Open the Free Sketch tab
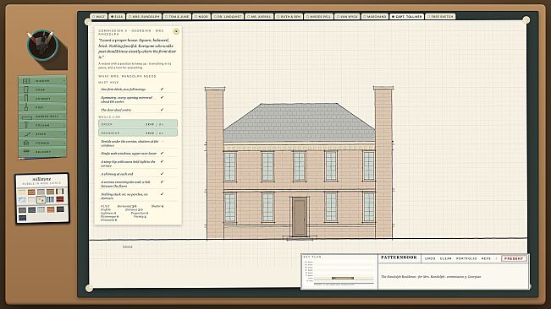Image resolution: width=551 pixels, height=309 pixels. [x=441, y=17]
